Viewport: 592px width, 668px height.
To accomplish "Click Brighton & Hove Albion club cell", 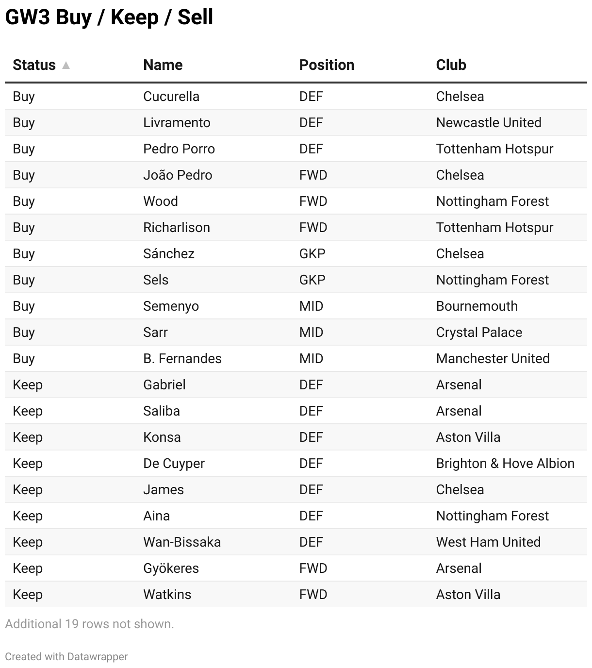I will pyautogui.click(x=505, y=463).
